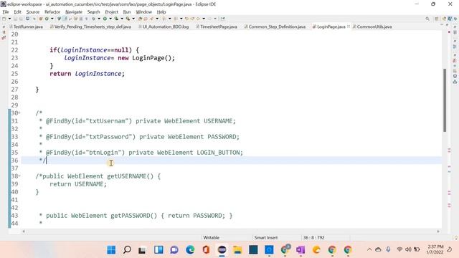Select the Java perspective icon
Screen dimensions: 459x258
pos(450,19)
